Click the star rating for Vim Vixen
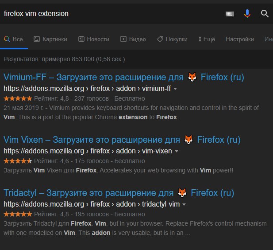The height and width of the screenshot is (250, 273). coord(18,161)
